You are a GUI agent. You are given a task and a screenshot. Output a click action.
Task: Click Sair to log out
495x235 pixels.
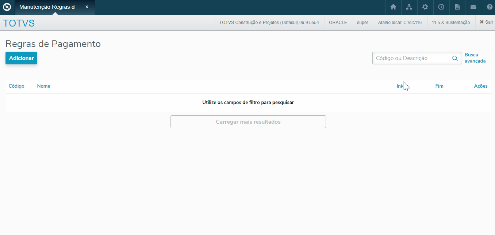(x=486, y=22)
